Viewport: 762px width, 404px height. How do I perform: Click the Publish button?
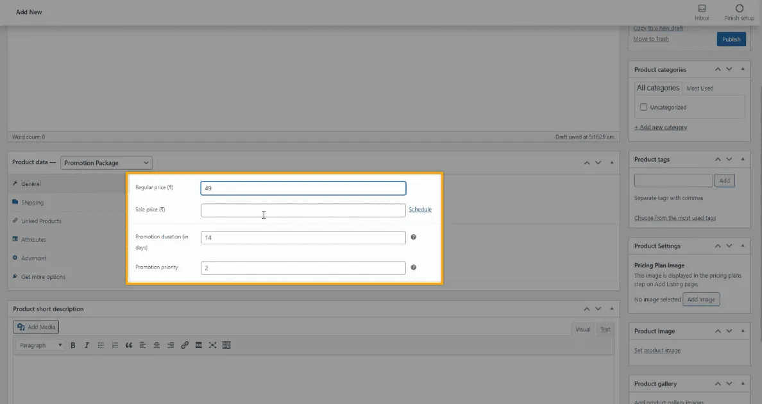click(731, 39)
